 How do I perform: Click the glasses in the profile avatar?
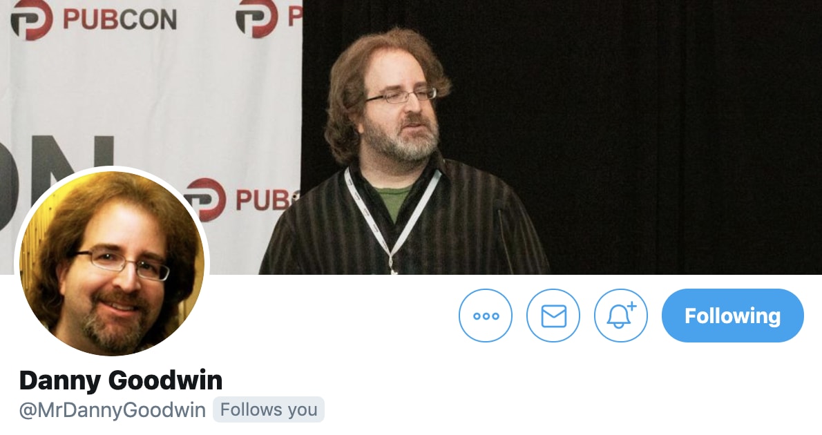point(122,263)
